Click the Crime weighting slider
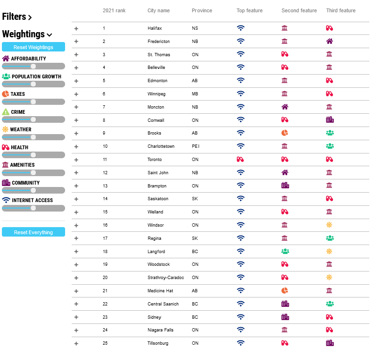The width and height of the screenshot is (374, 348). 33,119
